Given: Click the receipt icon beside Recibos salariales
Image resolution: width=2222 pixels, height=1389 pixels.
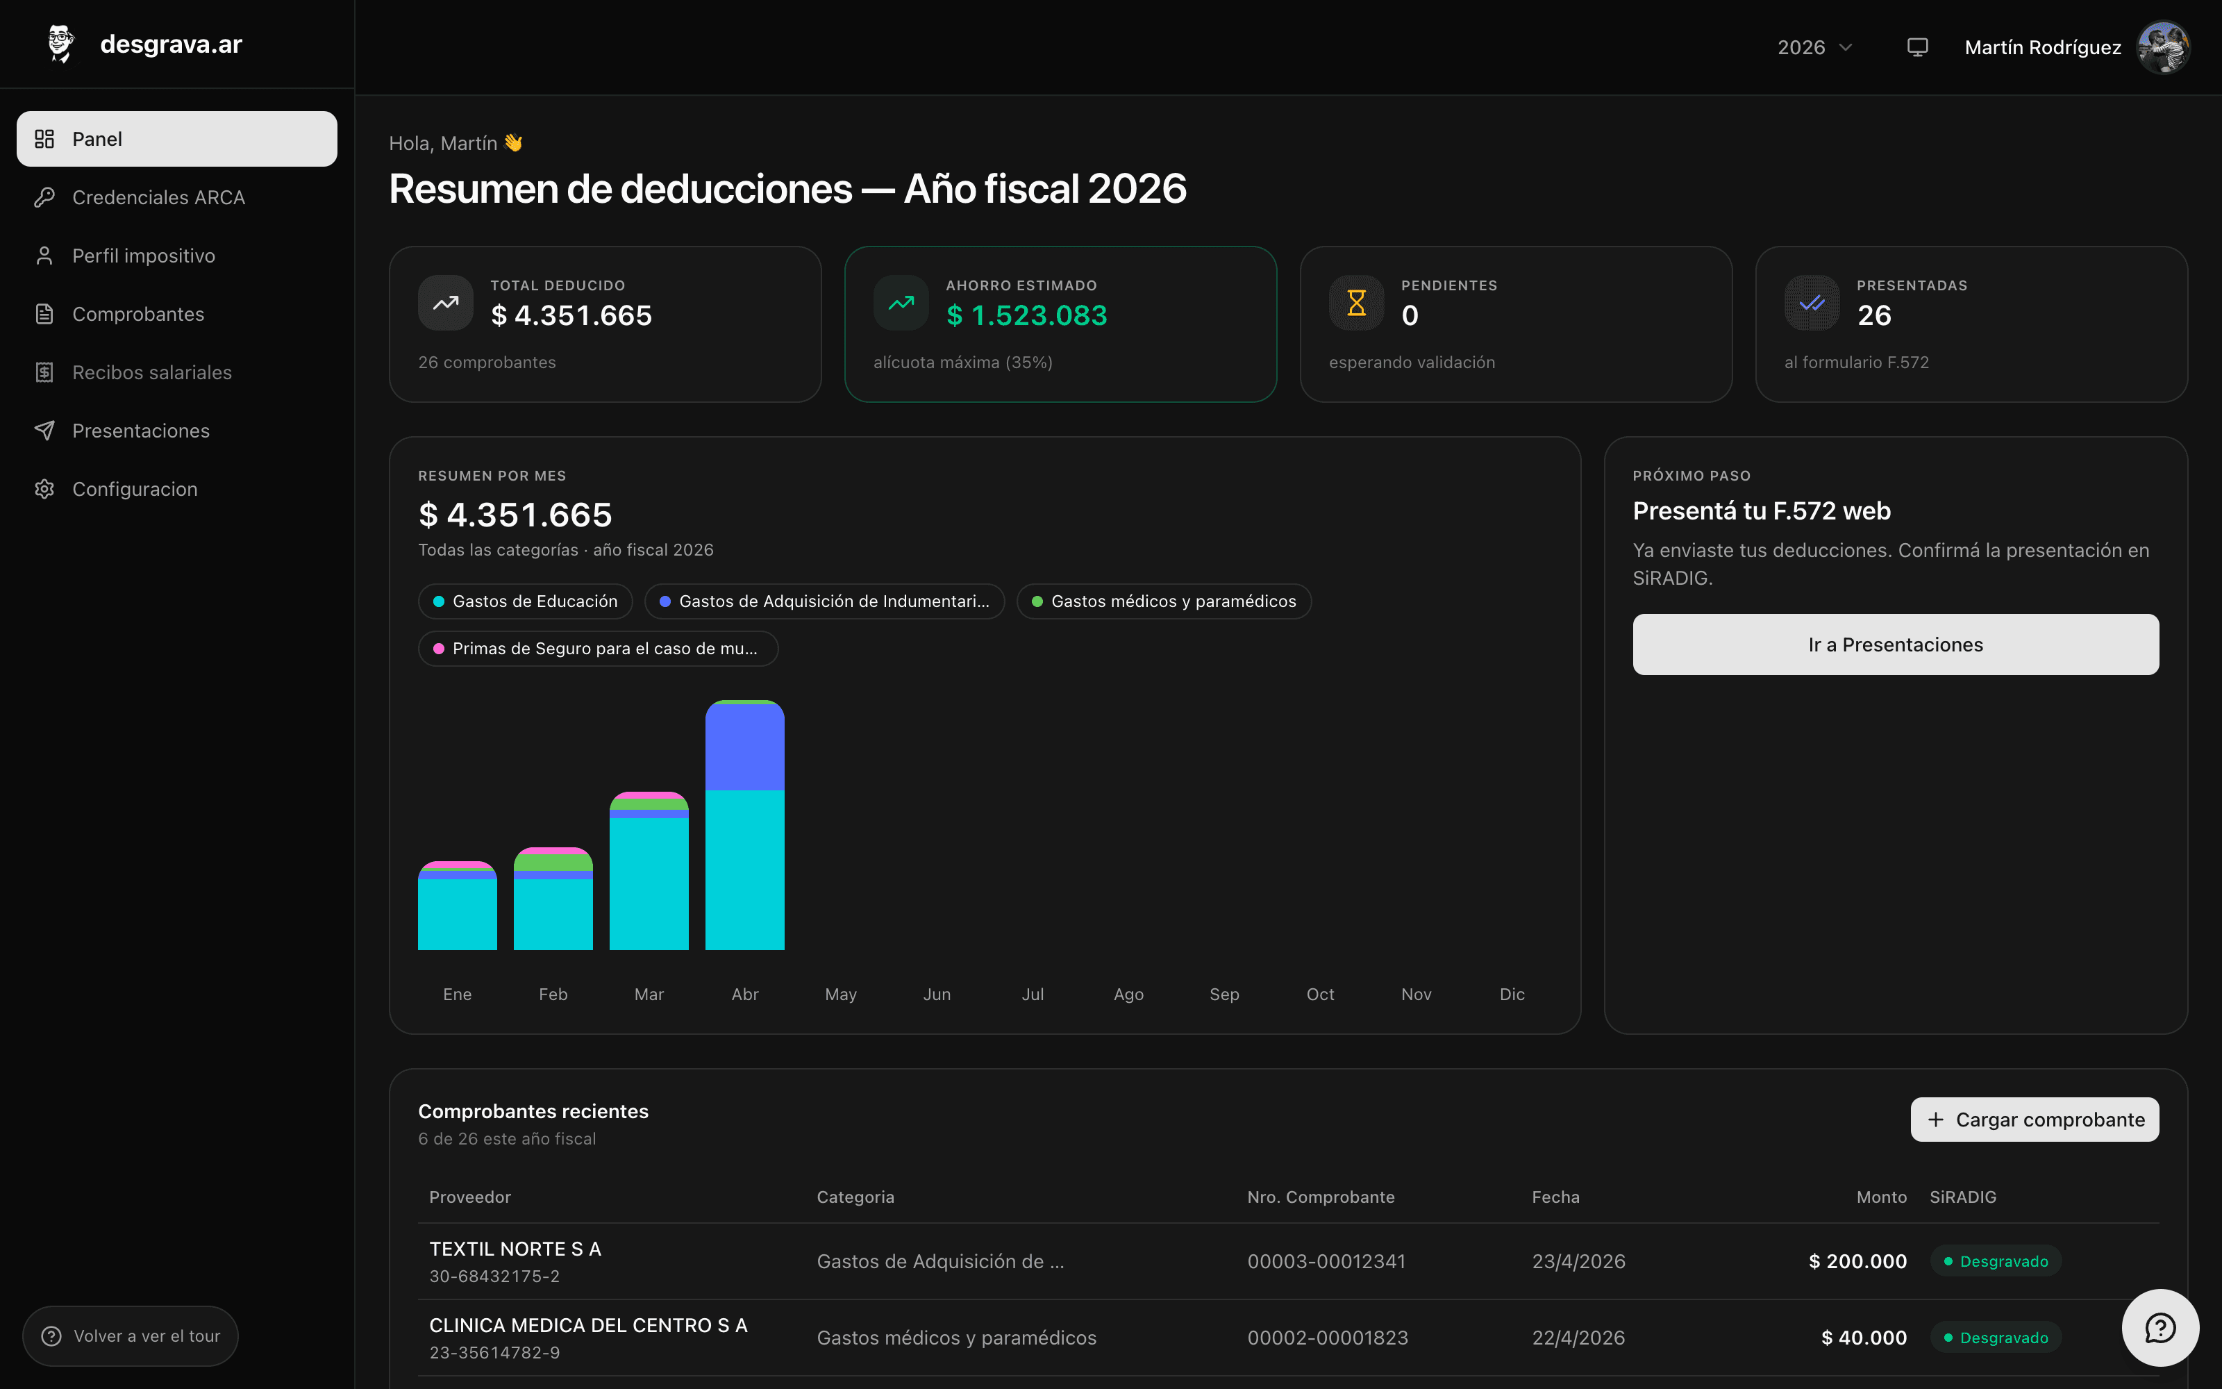Looking at the screenshot, I should [44, 372].
